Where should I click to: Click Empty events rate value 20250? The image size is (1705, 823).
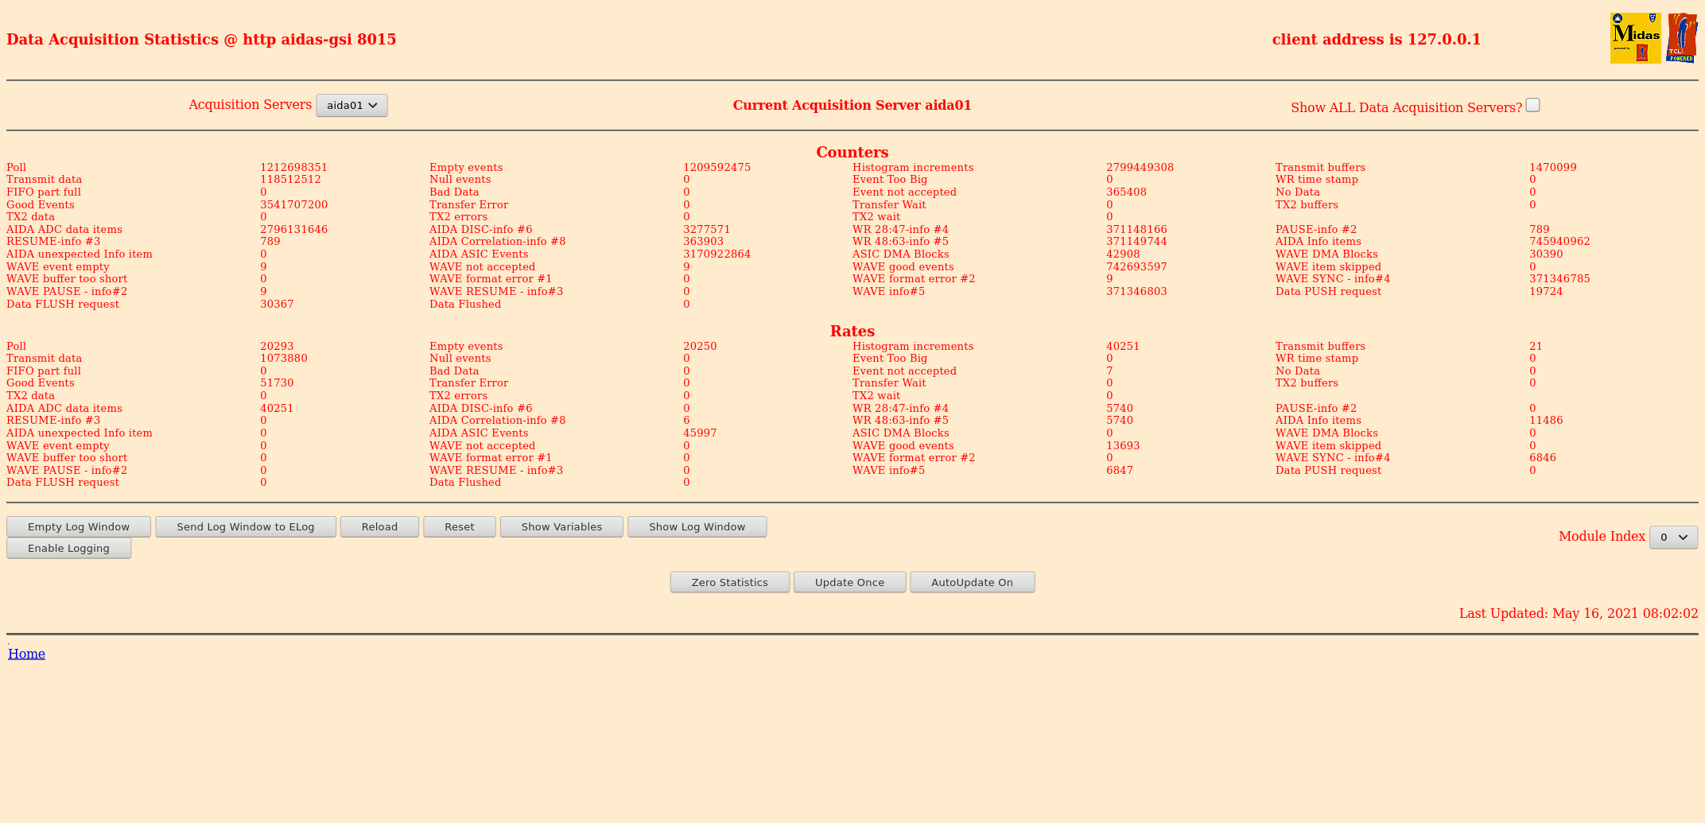click(700, 346)
